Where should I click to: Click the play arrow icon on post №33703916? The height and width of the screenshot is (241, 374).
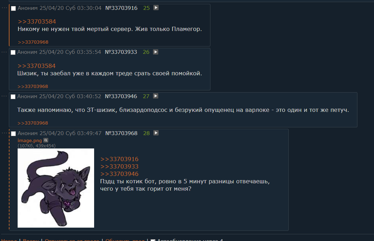[x=156, y=8]
